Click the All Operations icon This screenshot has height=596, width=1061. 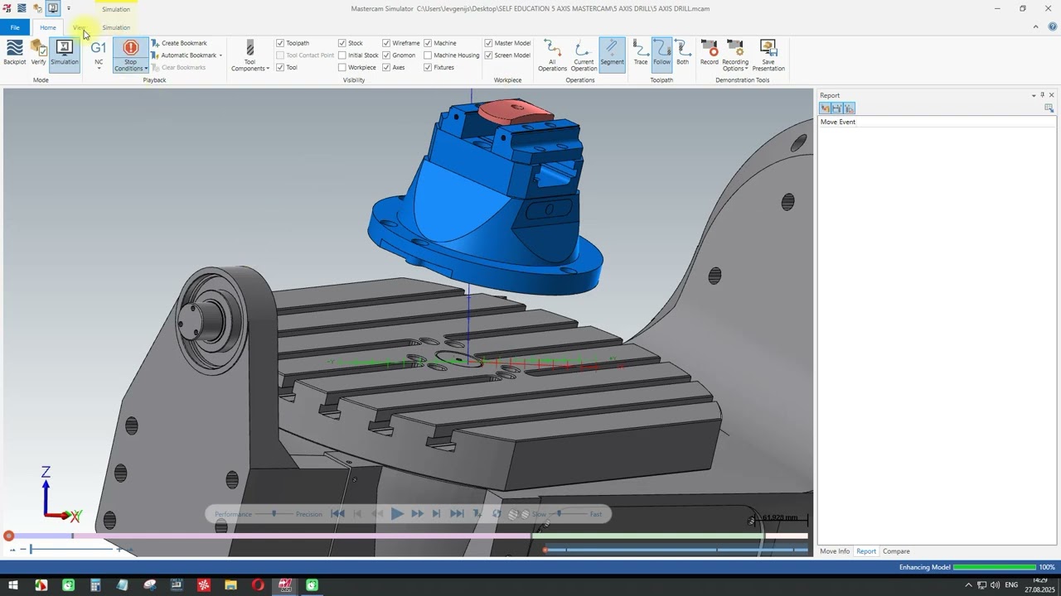pyautogui.click(x=552, y=55)
